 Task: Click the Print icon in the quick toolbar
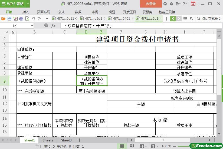point(21,19)
